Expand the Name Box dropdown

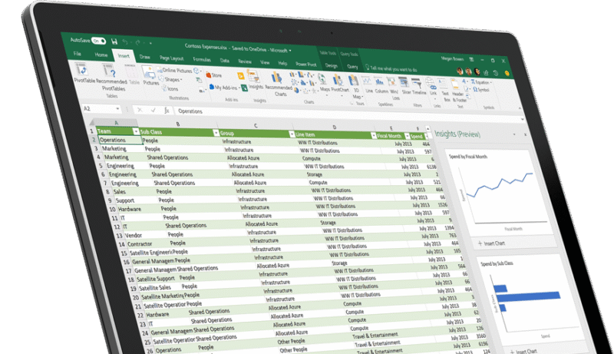[116, 109]
